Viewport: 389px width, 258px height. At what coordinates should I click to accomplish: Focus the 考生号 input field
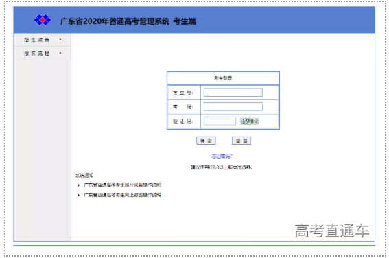click(233, 92)
